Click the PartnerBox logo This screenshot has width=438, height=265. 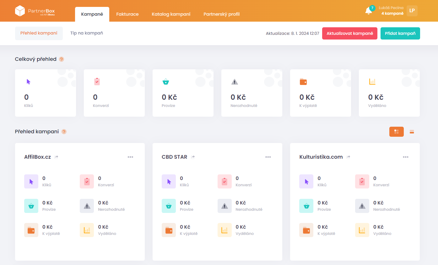coord(35,11)
